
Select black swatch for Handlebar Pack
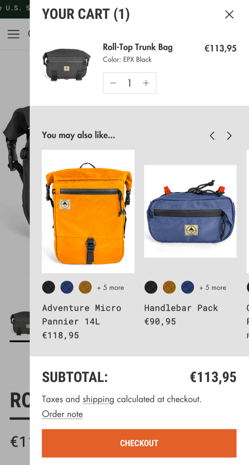tap(151, 287)
